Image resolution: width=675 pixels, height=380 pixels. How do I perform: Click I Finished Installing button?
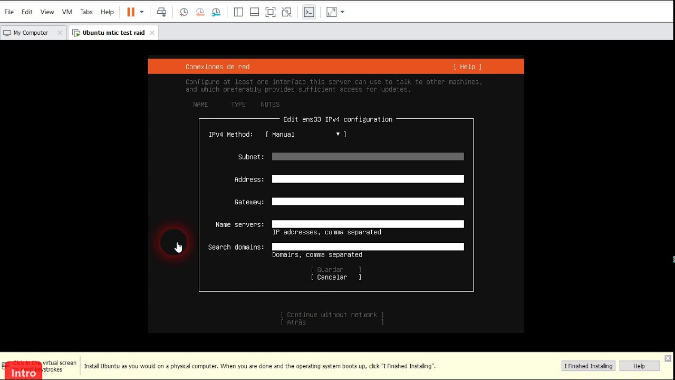(x=589, y=366)
